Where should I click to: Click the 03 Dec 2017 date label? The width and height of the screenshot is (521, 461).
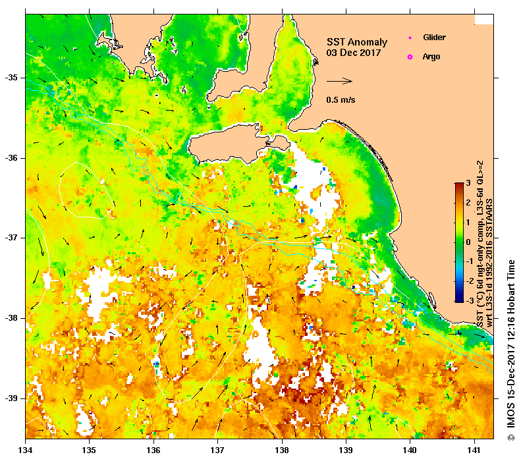[x=353, y=53]
